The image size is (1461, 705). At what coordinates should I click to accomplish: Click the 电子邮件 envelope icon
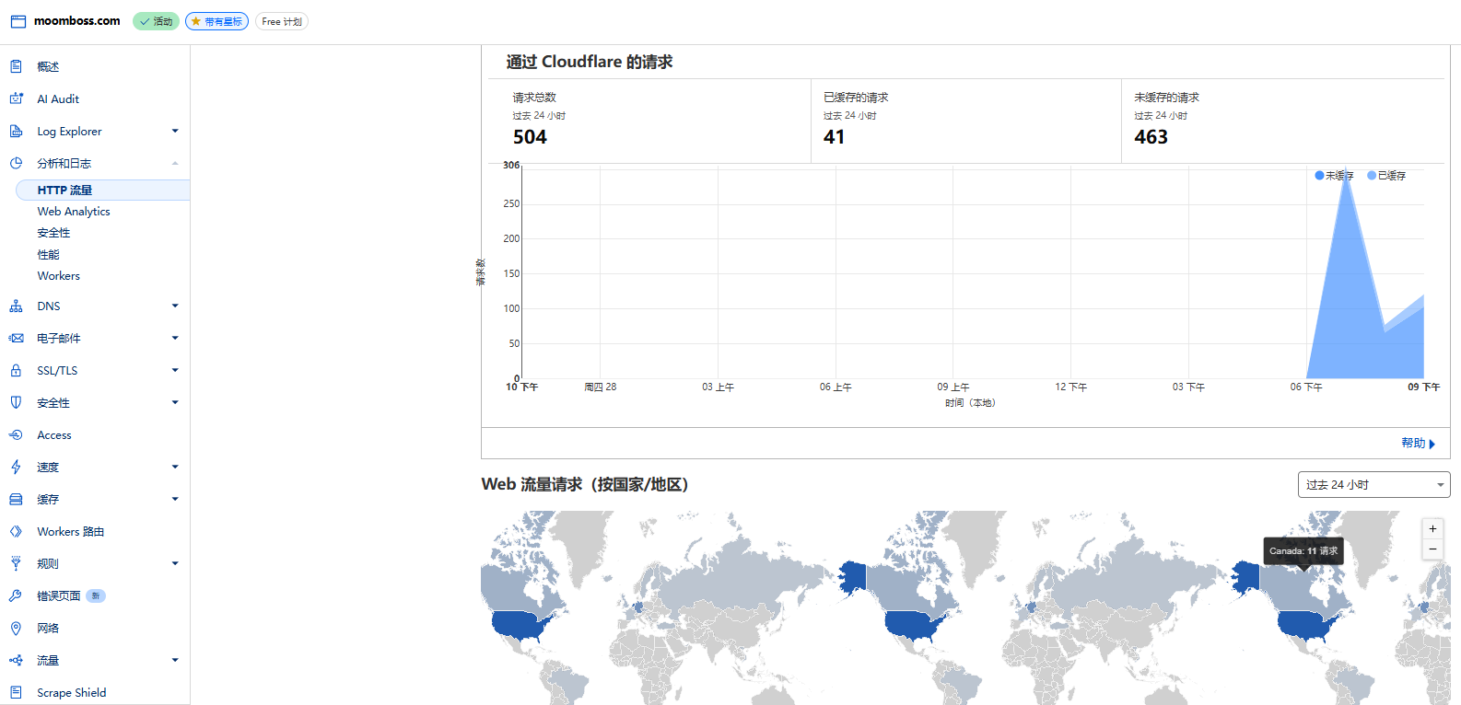[16, 338]
